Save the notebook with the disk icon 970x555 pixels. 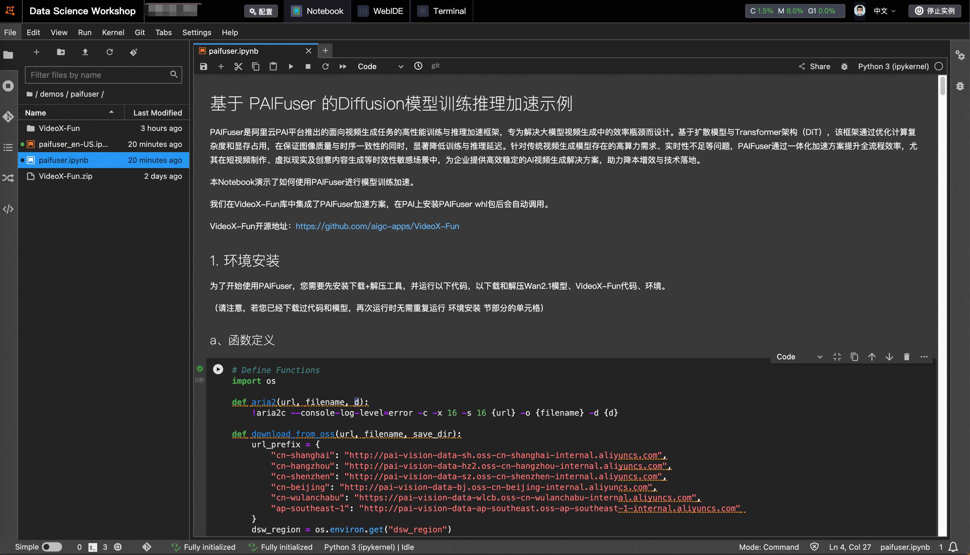pyautogui.click(x=203, y=66)
